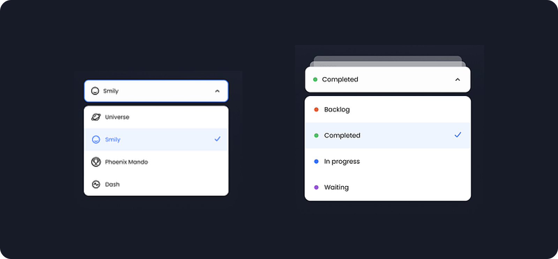The height and width of the screenshot is (259, 558).
Task: Click the purple Waiting status dot
Action: pos(316,187)
